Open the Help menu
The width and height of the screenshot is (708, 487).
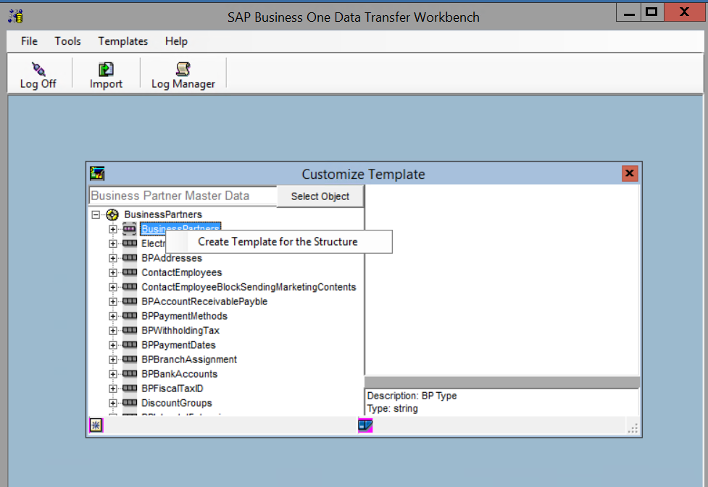pos(176,41)
